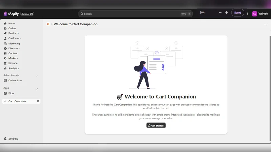Click the pink PopDecks avatar icon
This screenshot has width=271, height=152.
254,14
